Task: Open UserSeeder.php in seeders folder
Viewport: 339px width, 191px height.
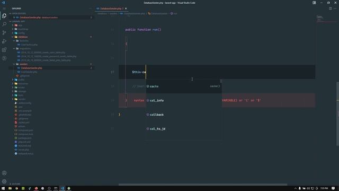Action: pos(29,72)
